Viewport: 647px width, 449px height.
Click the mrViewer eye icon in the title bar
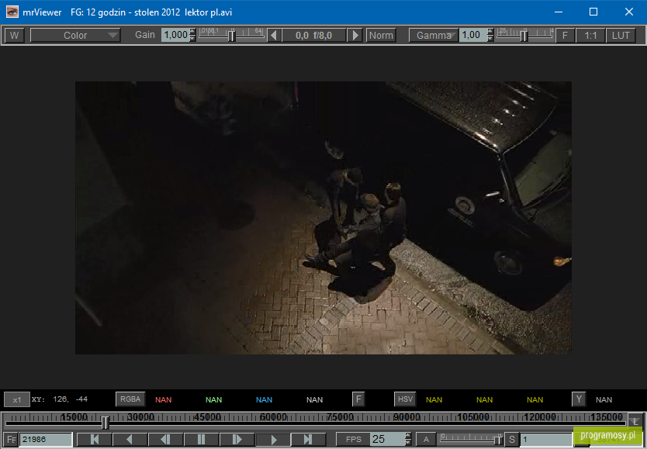coord(12,12)
